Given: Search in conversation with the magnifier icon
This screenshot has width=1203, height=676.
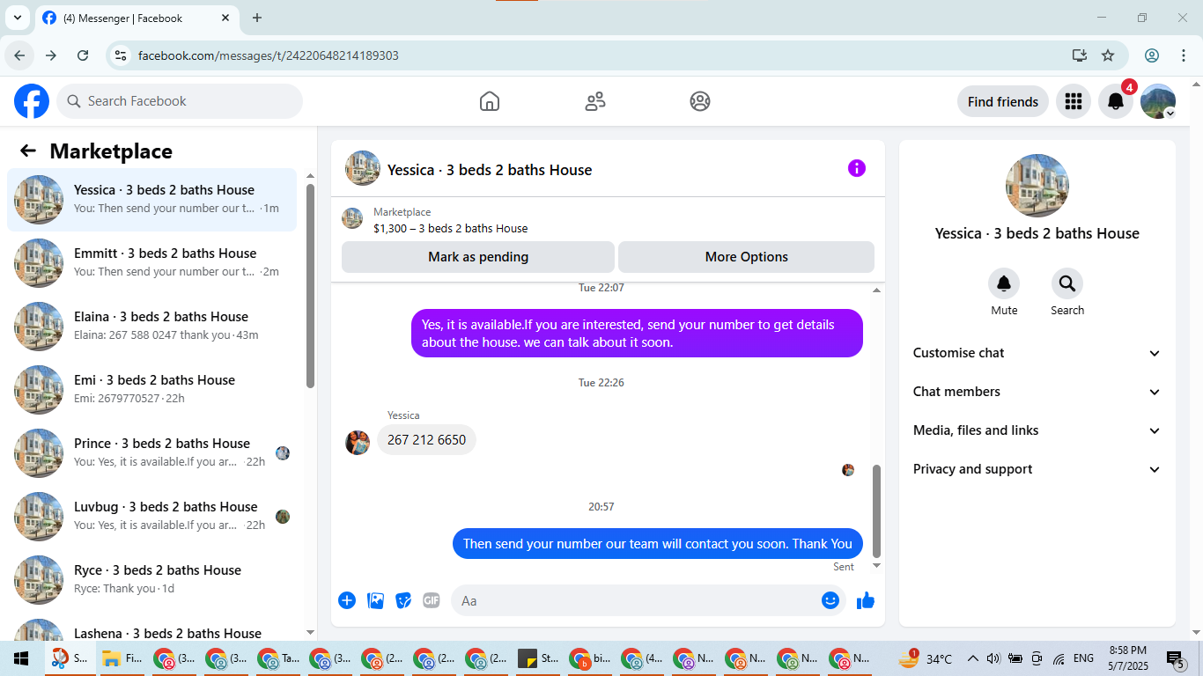Looking at the screenshot, I should 1067,283.
